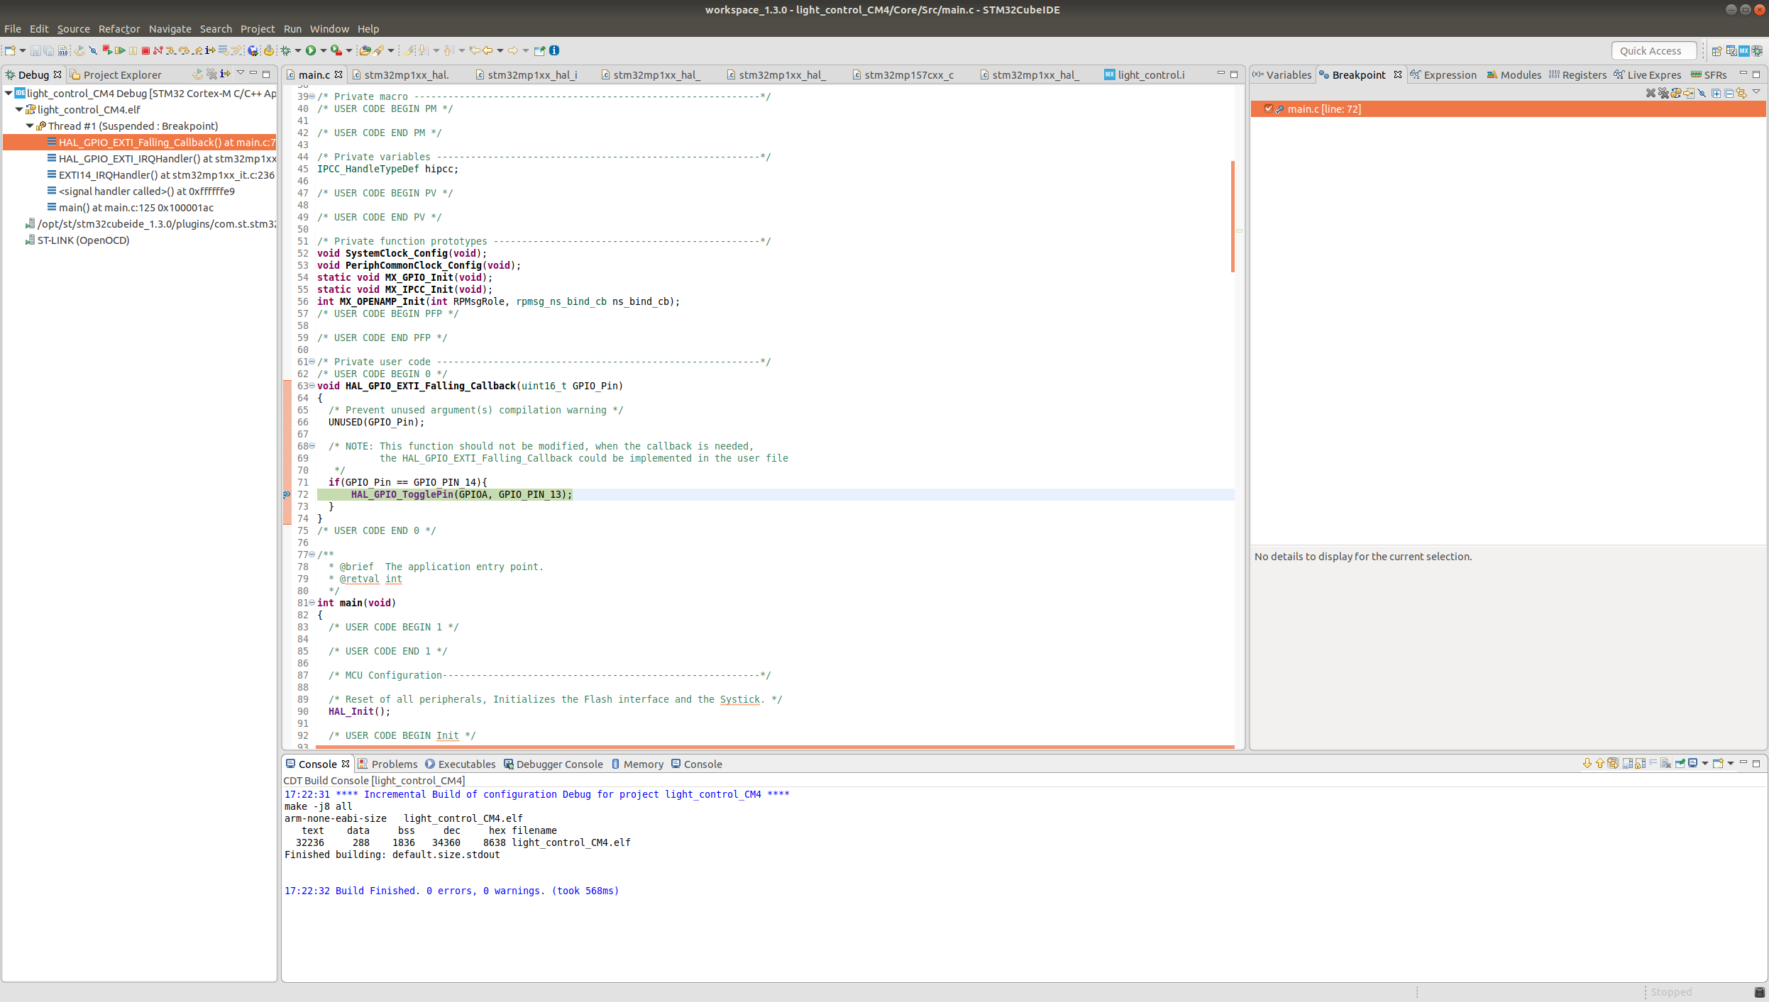
Task: Toggle Instruction Stepping Mode in toolbar
Action: (x=210, y=50)
